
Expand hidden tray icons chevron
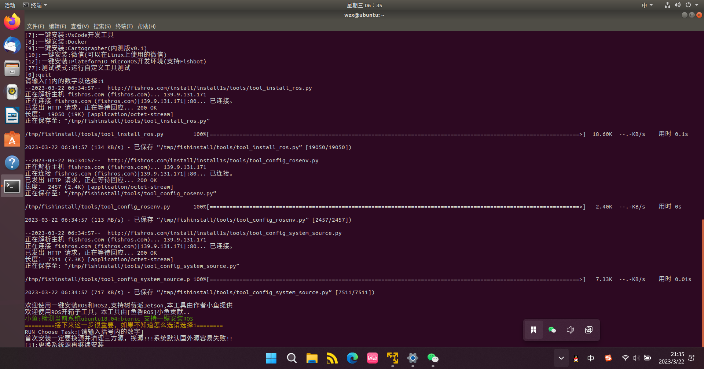561,358
